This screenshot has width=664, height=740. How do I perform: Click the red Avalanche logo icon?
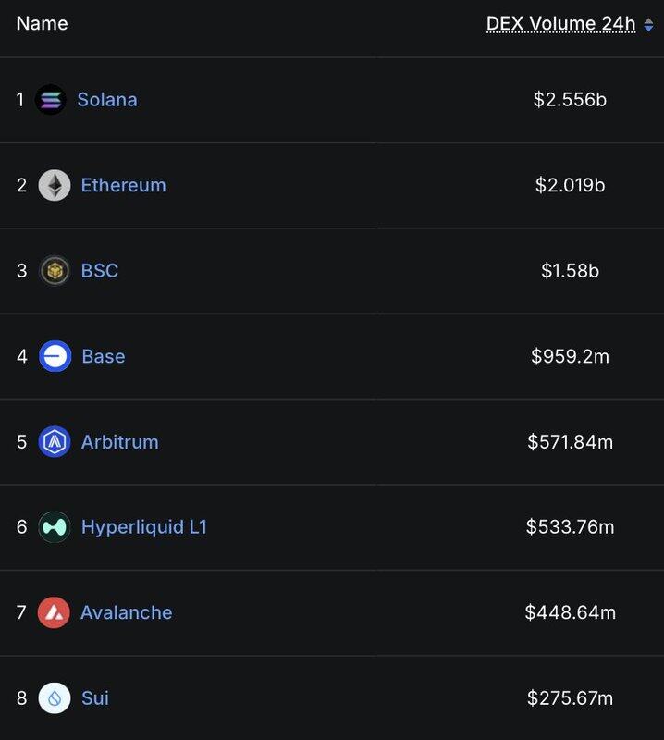[x=54, y=612]
